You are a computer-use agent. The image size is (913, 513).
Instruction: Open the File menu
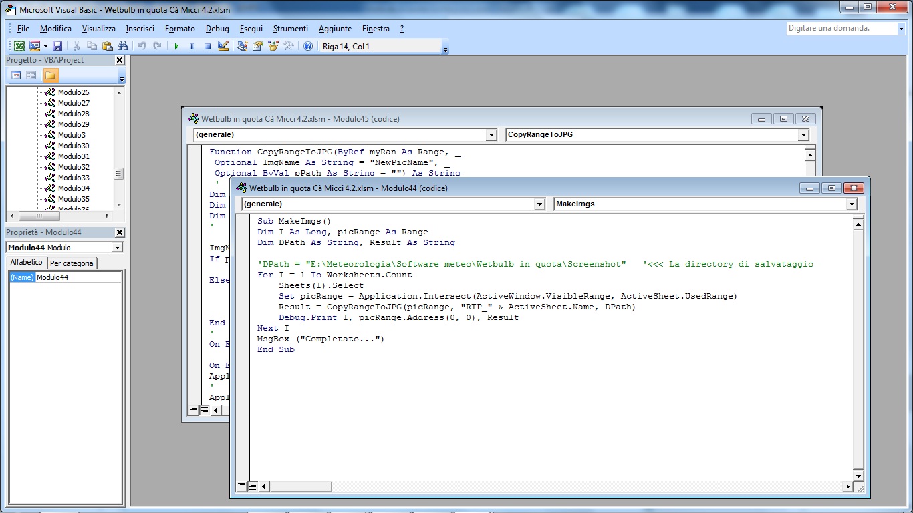(23, 29)
